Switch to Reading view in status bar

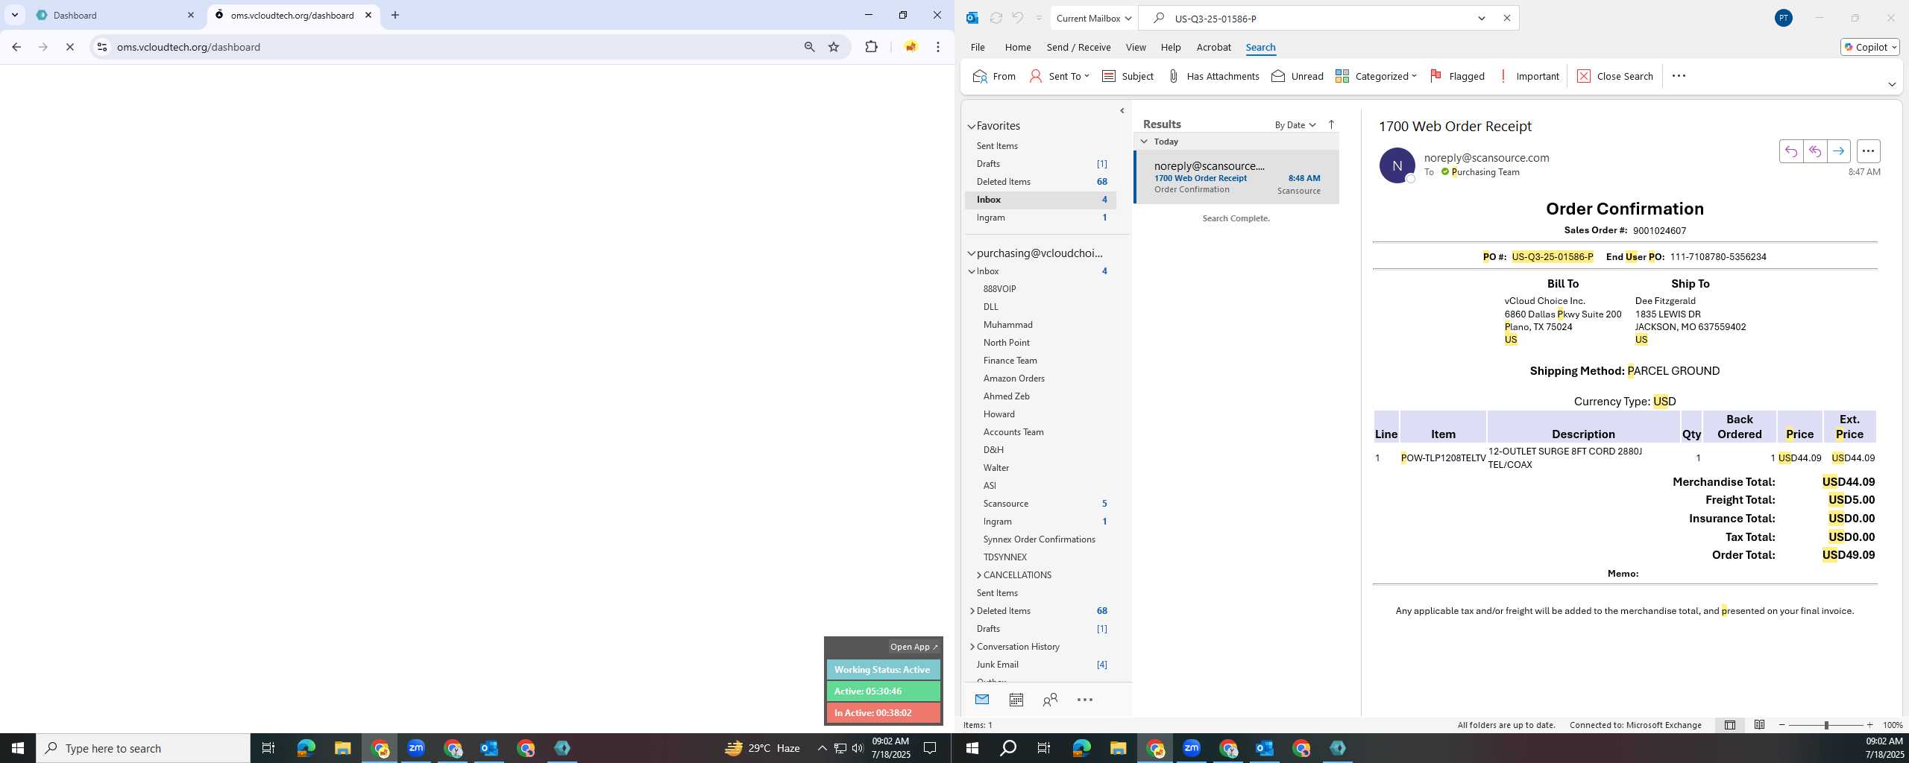point(1759,725)
